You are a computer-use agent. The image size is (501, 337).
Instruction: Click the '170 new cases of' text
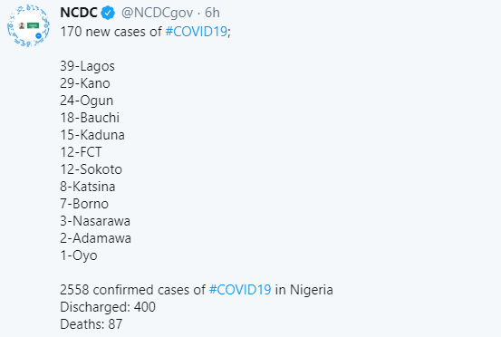click(111, 32)
